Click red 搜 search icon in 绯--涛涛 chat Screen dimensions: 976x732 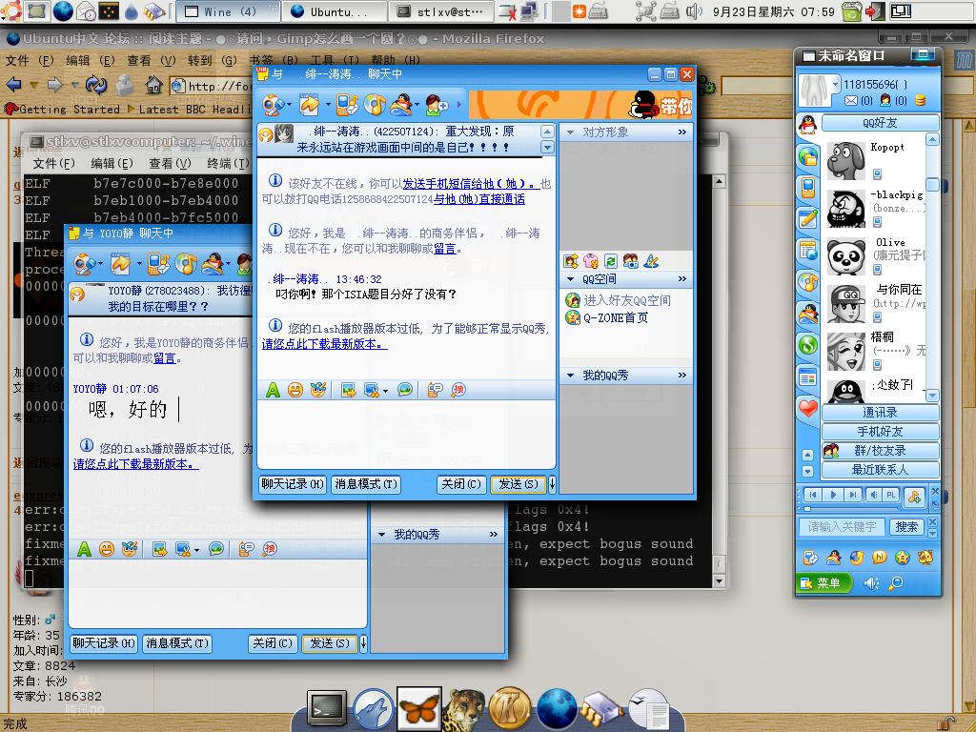458,390
